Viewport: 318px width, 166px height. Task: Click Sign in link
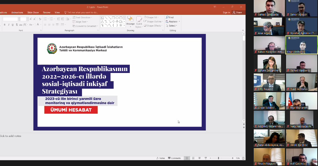(x=226, y=12)
